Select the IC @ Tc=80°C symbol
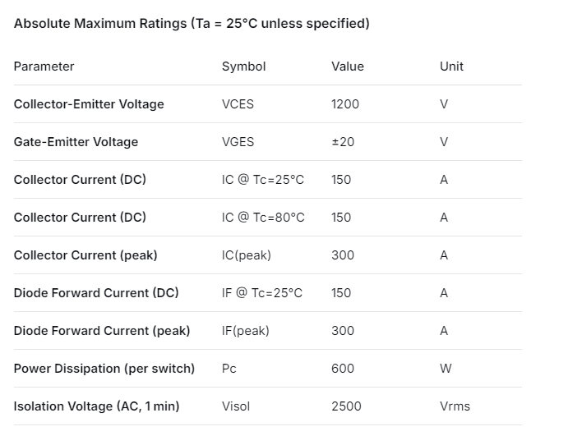The height and width of the screenshot is (445, 568). [263, 218]
